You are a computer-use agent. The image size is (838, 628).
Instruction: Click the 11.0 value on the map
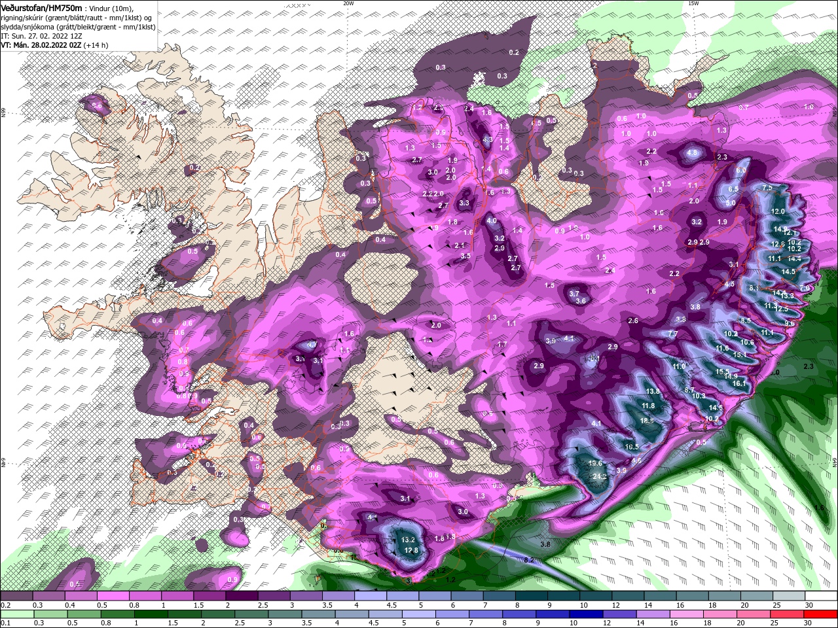[x=679, y=366]
